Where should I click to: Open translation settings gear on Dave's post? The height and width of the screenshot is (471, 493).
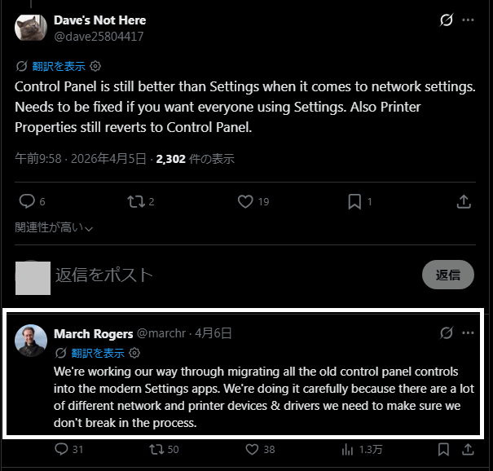95,66
